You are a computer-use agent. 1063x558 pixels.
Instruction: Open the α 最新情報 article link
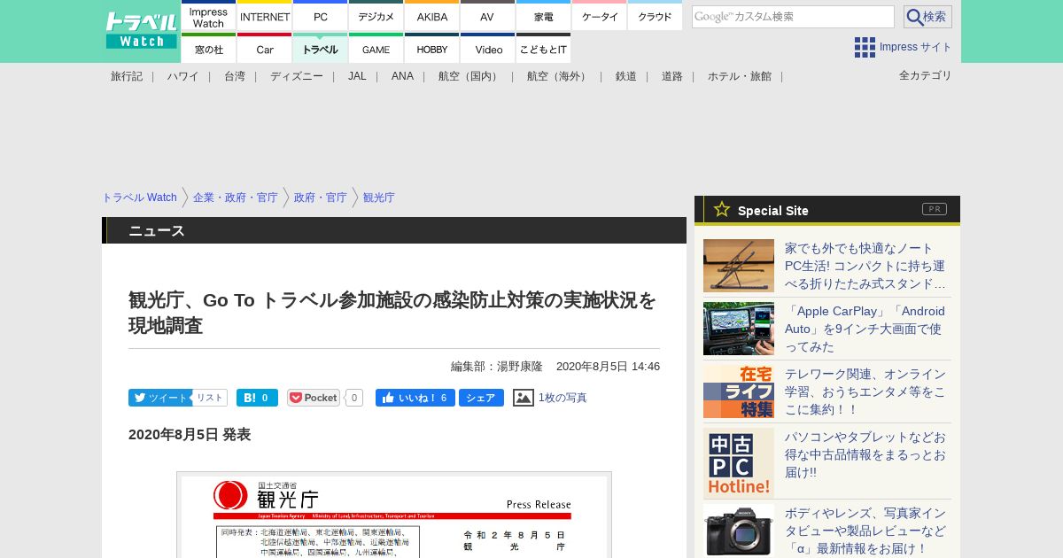865,531
